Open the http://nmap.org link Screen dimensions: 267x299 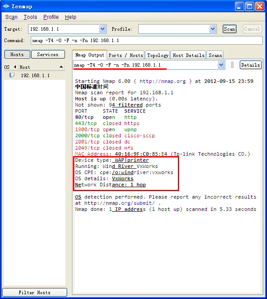[162, 81]
